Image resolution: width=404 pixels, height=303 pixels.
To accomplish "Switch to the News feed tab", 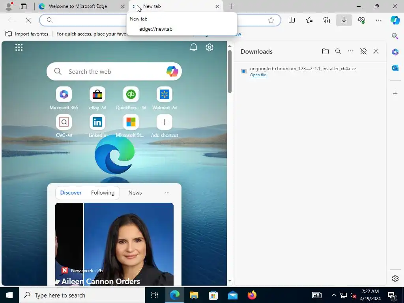I will (x=135, y=193).
